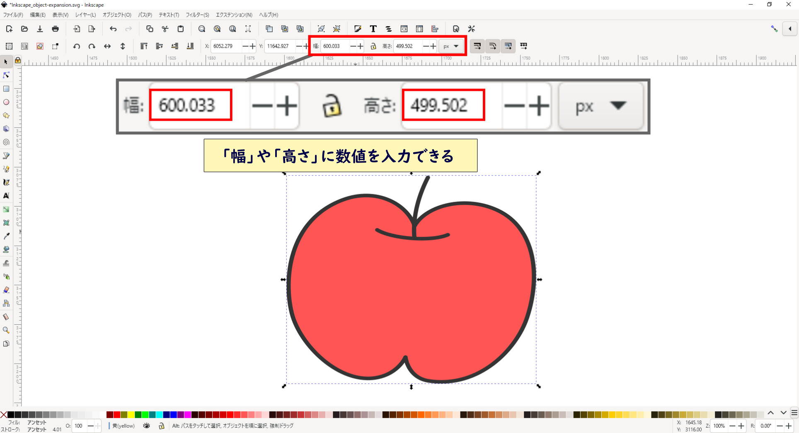Screen dimensions: 799x433
Task: Toggle the width-height lock in the options bar
Action: pos(373,46)
